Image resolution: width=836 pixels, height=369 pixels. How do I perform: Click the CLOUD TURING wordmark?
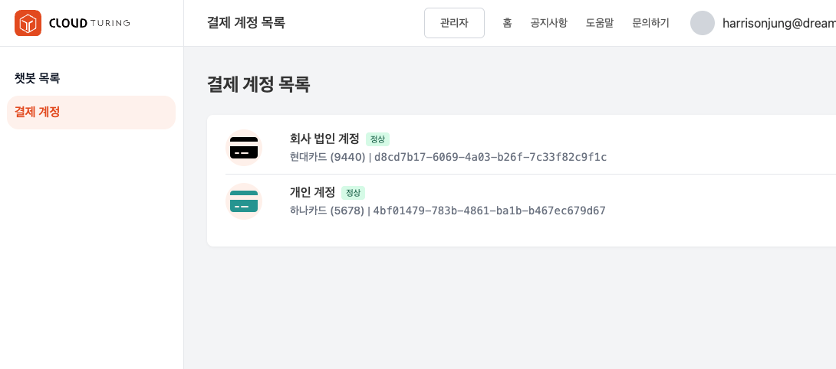click(x=89, y=23)
